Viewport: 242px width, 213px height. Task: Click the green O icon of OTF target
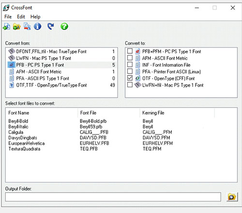point(137,78)
